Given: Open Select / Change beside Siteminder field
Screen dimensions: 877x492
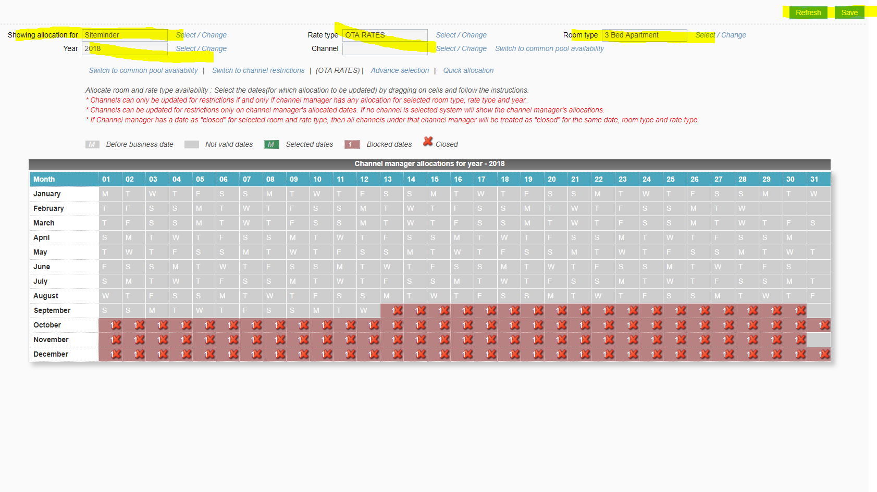Looking at the screenshot, I should coord(201,35).
